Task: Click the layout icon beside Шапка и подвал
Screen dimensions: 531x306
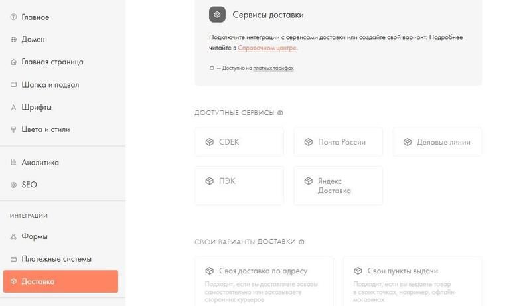Action: [x=13, y=84]
